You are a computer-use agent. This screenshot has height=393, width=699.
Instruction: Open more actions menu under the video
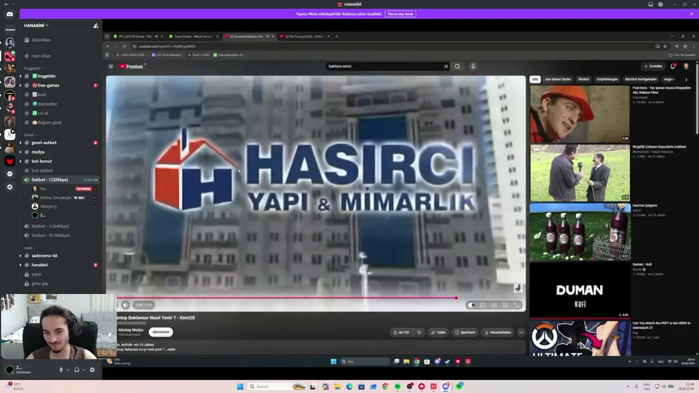coord(521,332)
